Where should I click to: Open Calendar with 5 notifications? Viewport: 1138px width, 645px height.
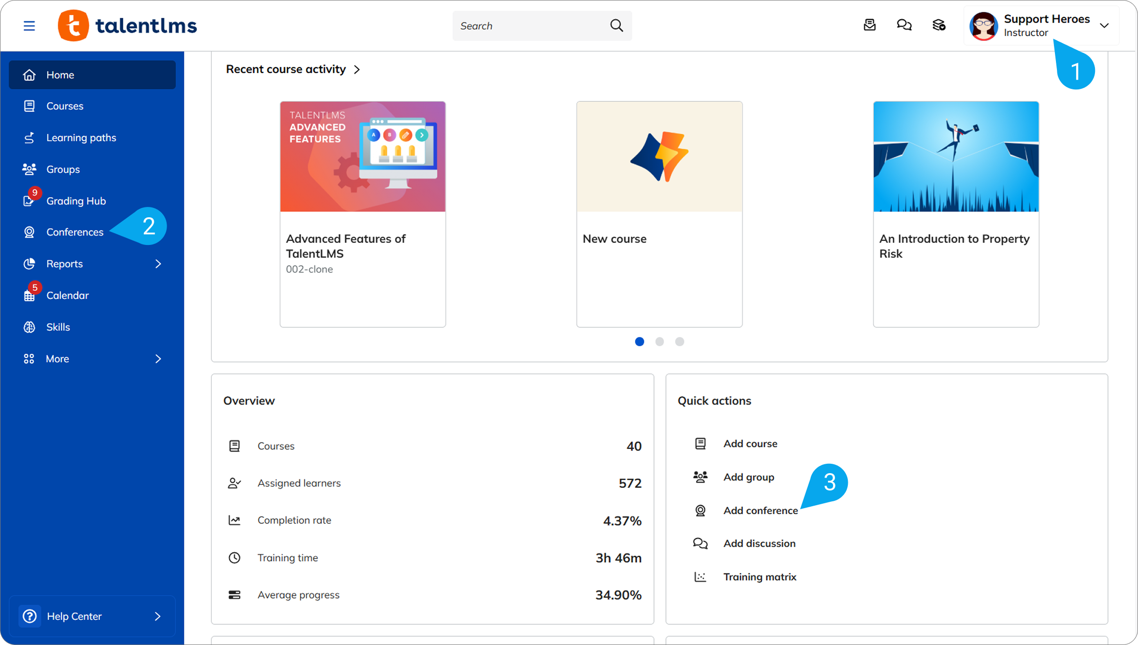click(67, 295)
